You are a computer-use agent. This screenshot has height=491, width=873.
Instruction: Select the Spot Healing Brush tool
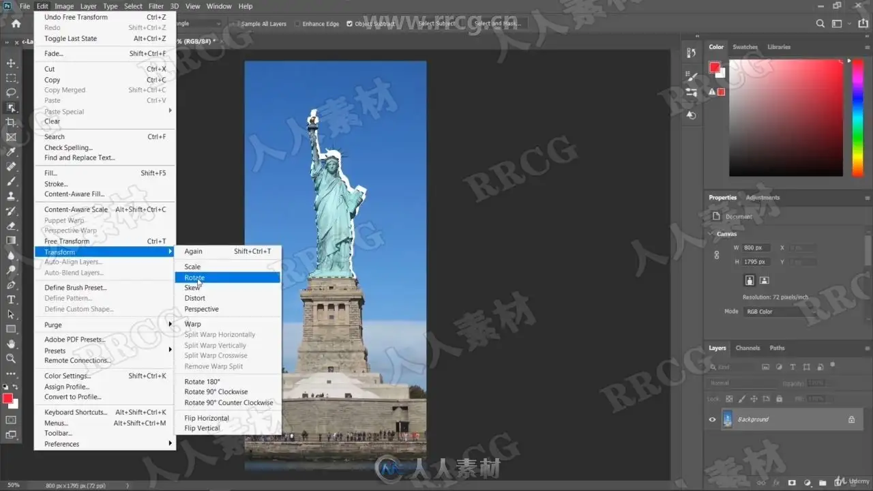pos(11,166)
